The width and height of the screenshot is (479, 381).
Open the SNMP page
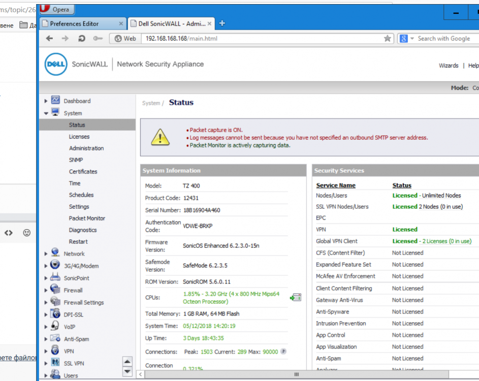click(x=76, y=160)
